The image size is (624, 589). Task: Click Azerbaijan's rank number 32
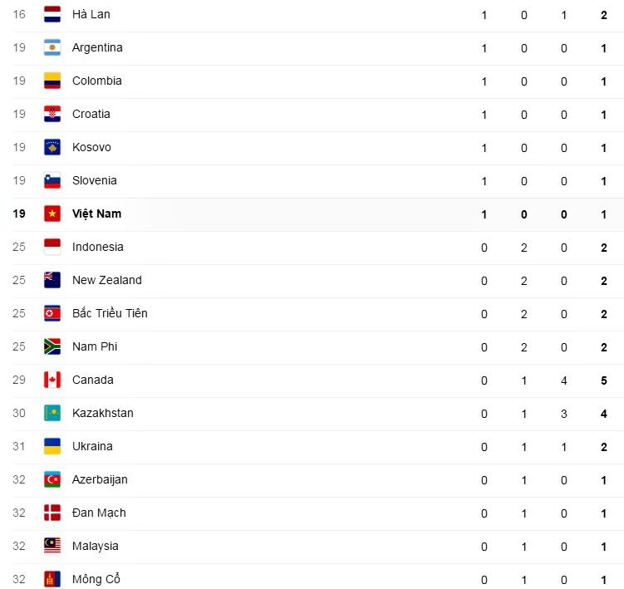click(x=19, y=479)
